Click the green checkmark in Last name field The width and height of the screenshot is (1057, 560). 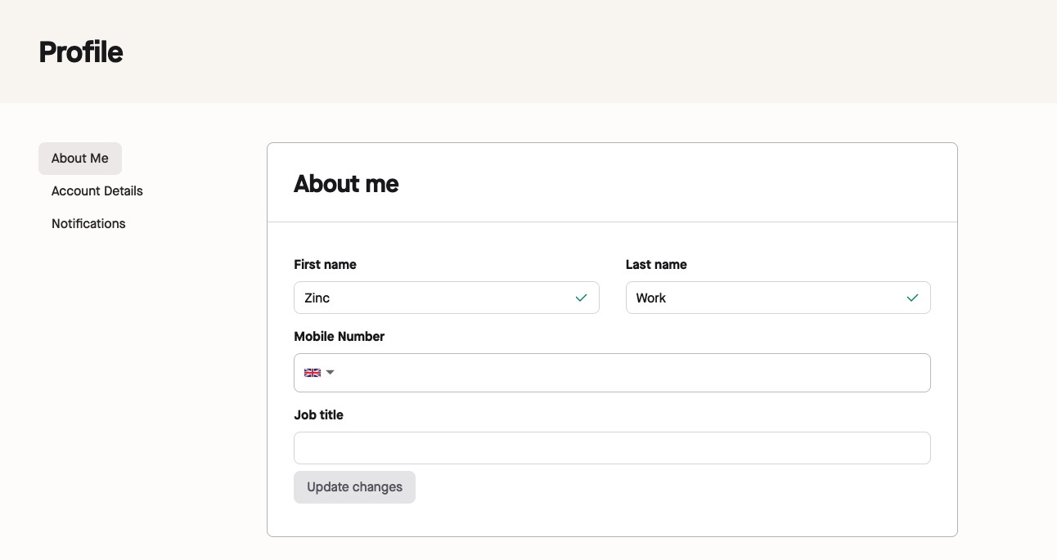[912, 298]
